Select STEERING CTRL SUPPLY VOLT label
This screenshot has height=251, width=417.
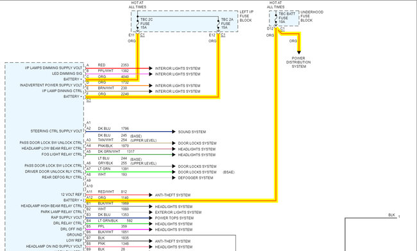coord(56,131)
